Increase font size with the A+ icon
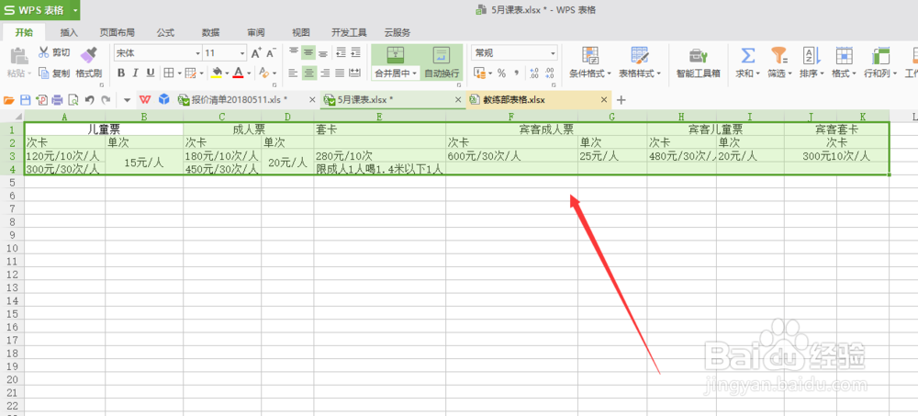 pyautogui.click(x=256, y=53)
